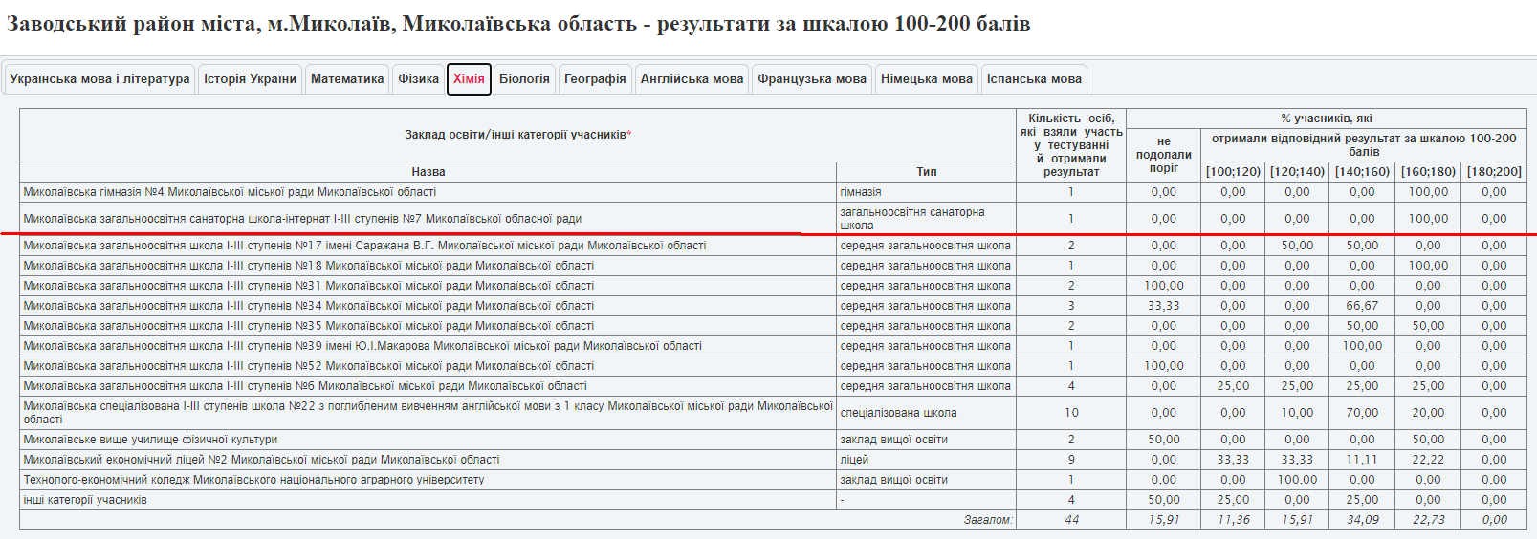Select the school №31 row name
This screenshot has width=1537, height=539.
click(308, 286)
